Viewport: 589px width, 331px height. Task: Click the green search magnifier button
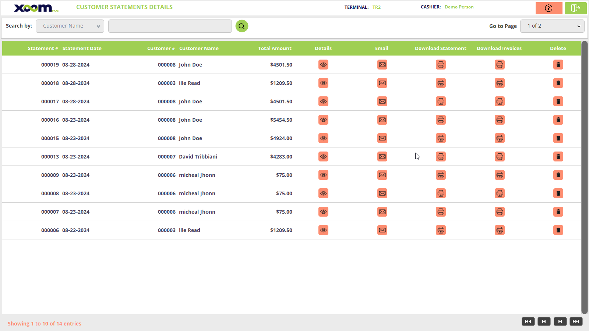coord(242,26)
